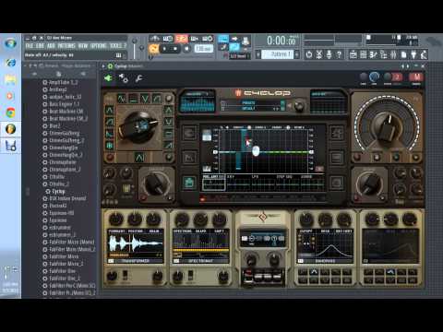Click the circular arrow icon in the top toolbar
The height and width of the screenshot is (332, 443).
pyautogui.click(x=309, y=54)
